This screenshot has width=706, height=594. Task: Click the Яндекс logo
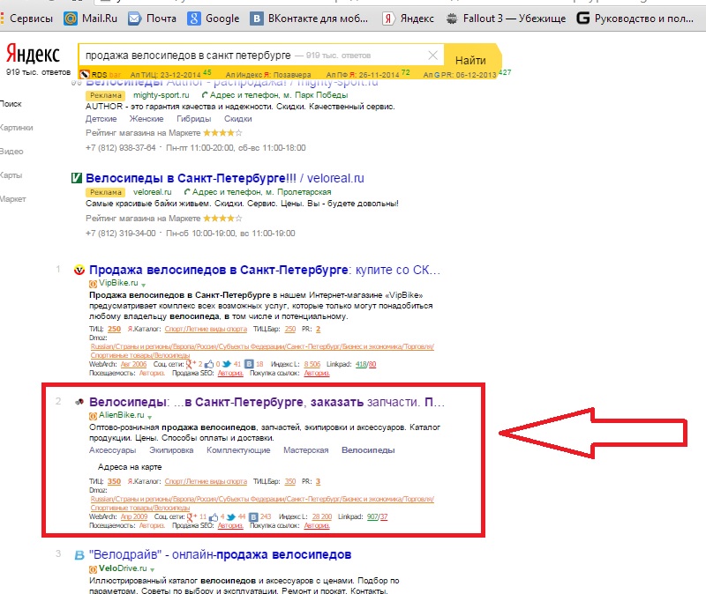33,54
